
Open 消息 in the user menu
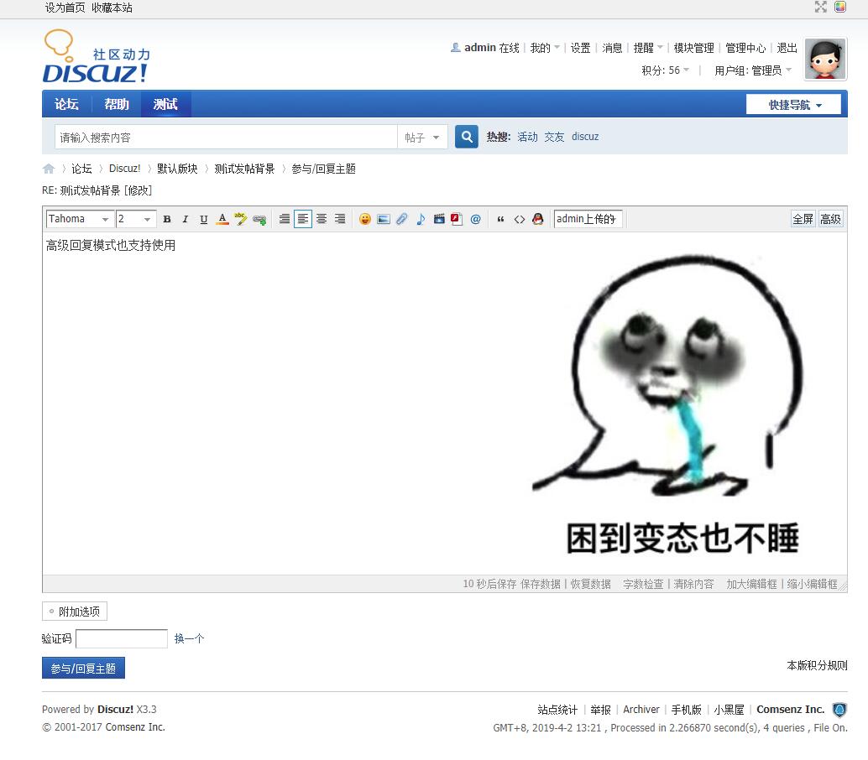[612, 48]
